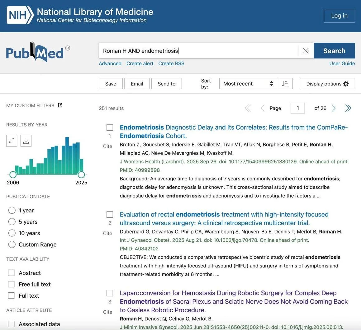
Task: Open the Advanced search link
Action: (110, 63)
